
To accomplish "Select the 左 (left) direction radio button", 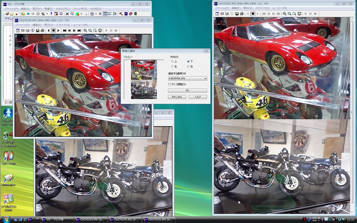I will pos(172,66).
